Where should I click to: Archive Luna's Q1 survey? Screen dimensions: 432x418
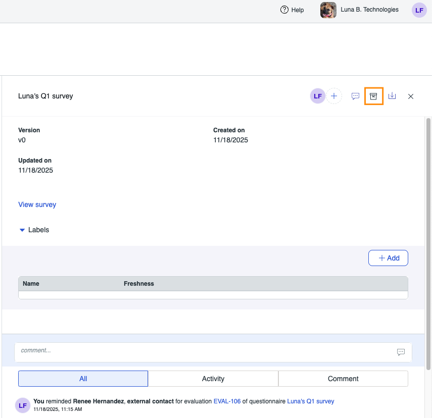[x=373, y=96]
